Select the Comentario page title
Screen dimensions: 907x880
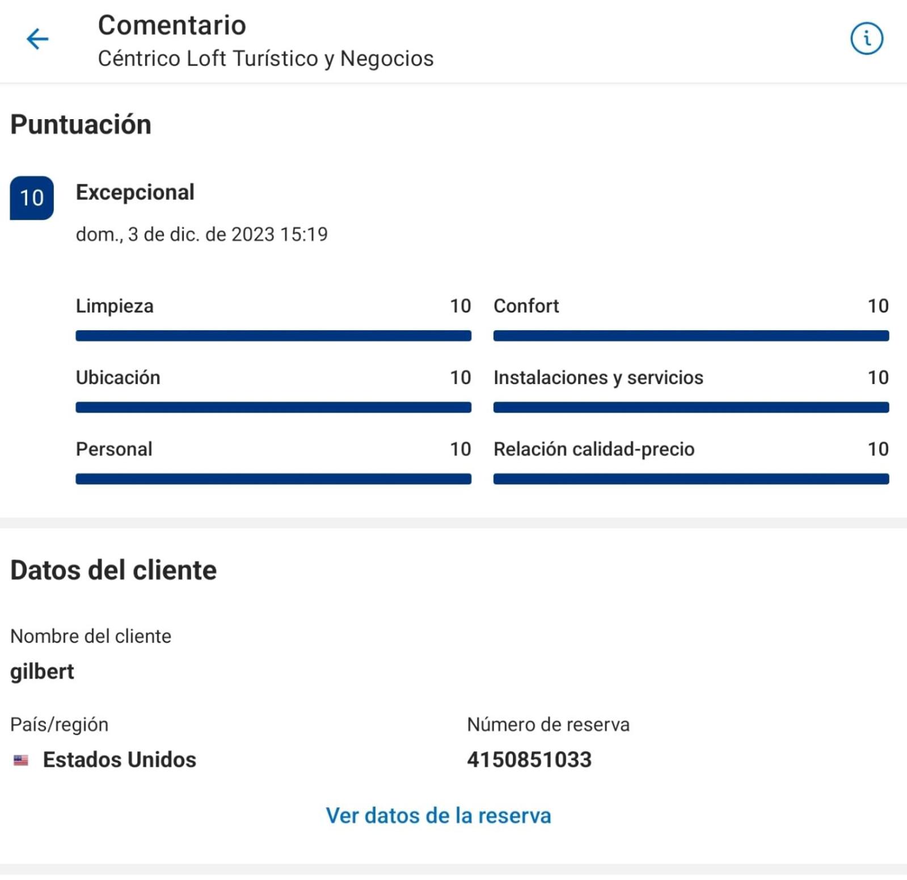click(x=172, y=25)
